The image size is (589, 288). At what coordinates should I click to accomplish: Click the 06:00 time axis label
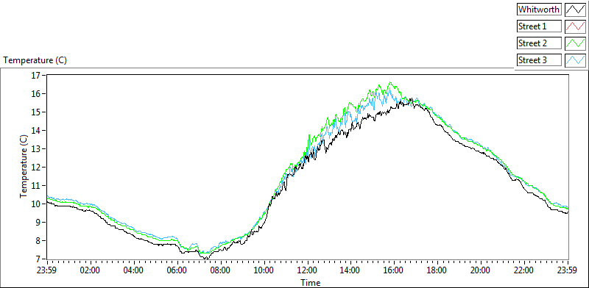coord(177,270)
